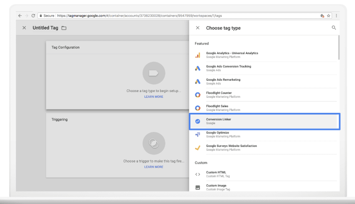355x204 pixels.
Task: Click the Floodlight Counter icon
Action: coord(198,95)
